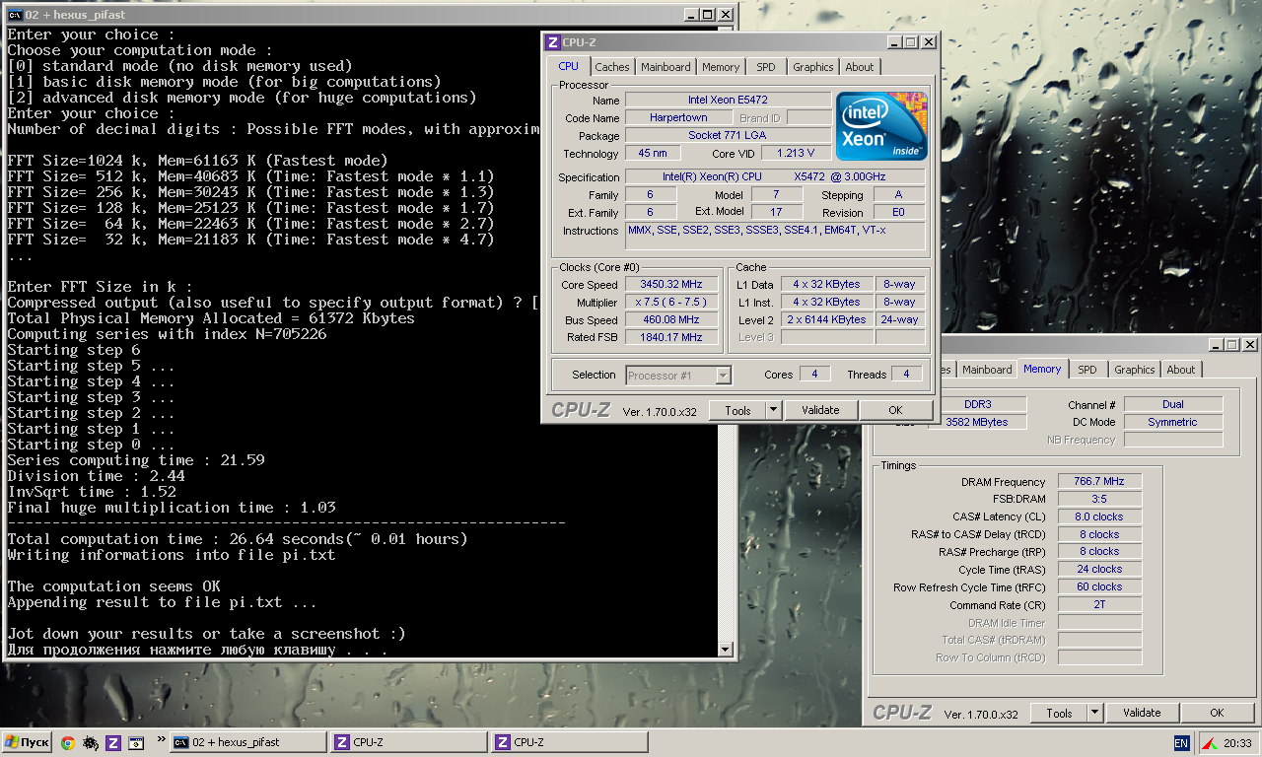1262x757 pixels.
Task: Click OK in rear CPU-Z window
Action: tap(1217, 713)
